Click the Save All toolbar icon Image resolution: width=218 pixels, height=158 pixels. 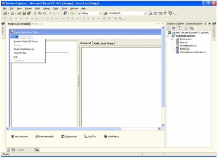pyautogui.click(x=29, y=13)
